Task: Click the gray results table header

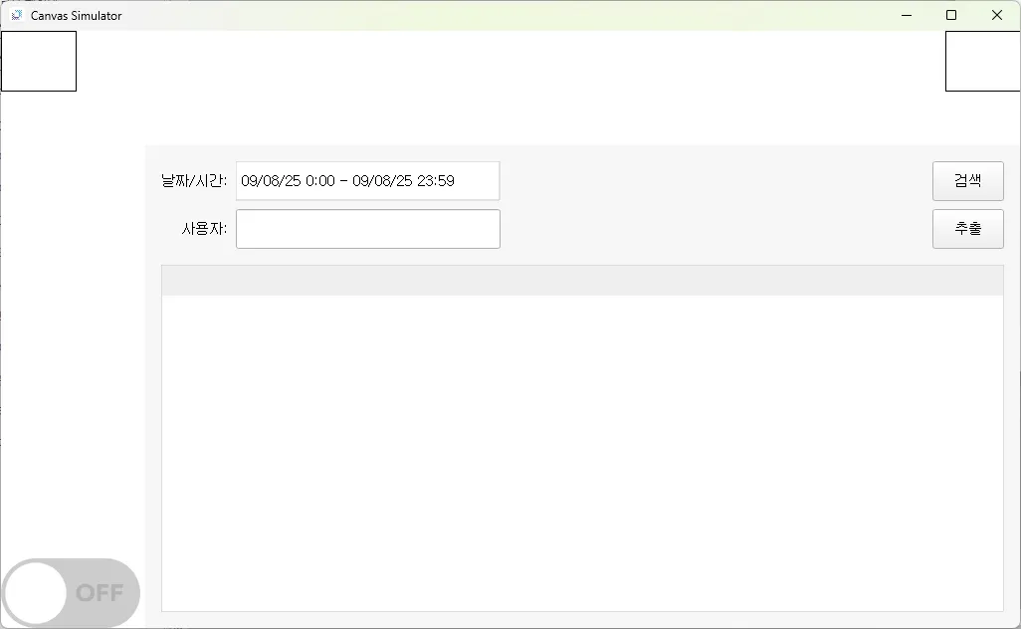Action: pyautogui.click(x=582, y=281)
